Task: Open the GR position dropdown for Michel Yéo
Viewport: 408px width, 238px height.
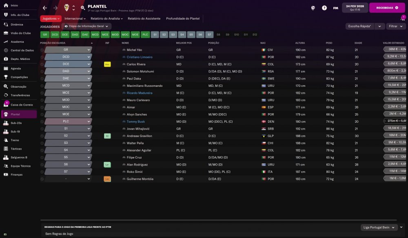Action: click(x=68, y=50)
